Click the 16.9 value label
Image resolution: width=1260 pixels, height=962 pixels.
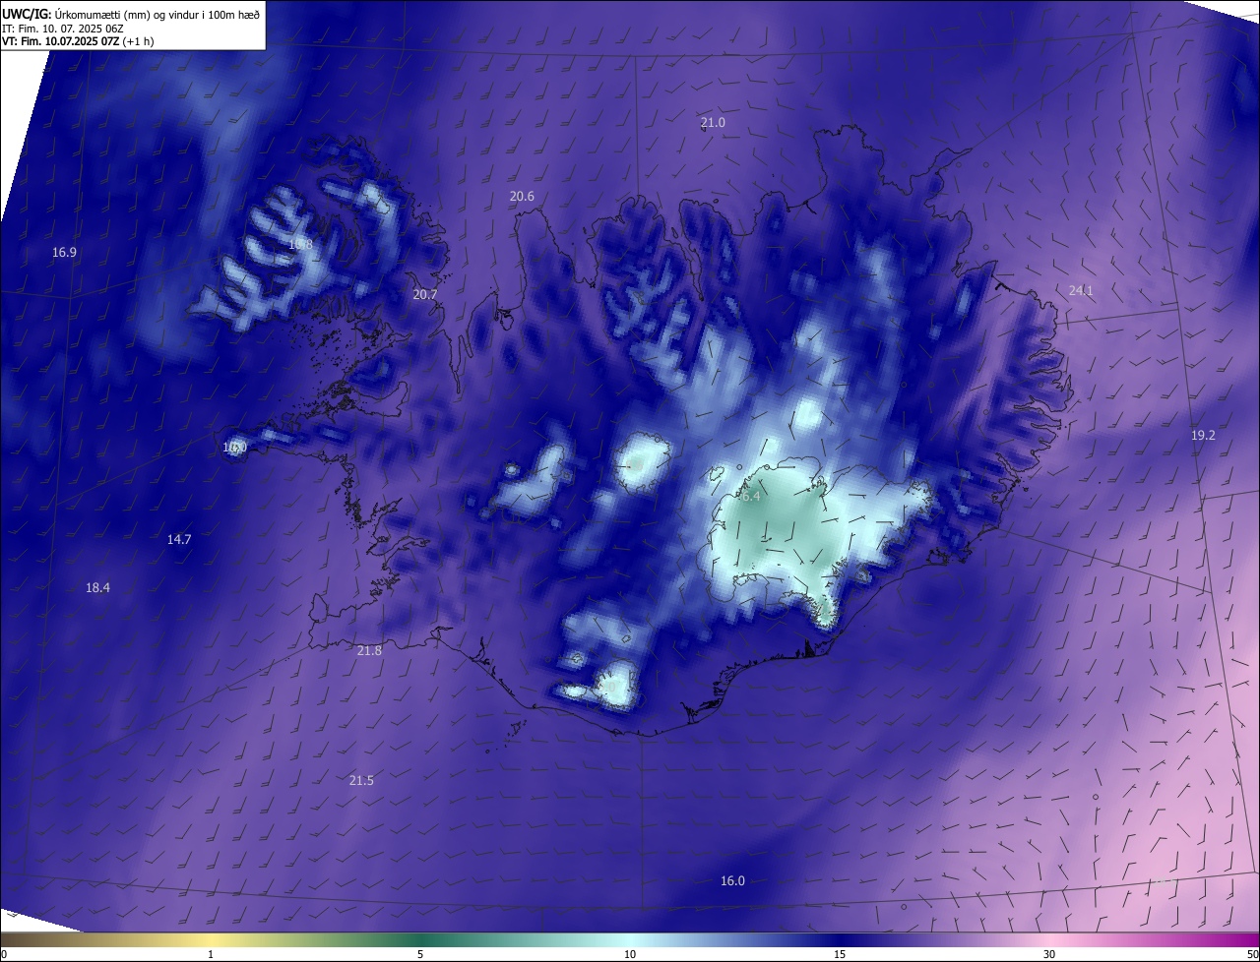(64, 253)
